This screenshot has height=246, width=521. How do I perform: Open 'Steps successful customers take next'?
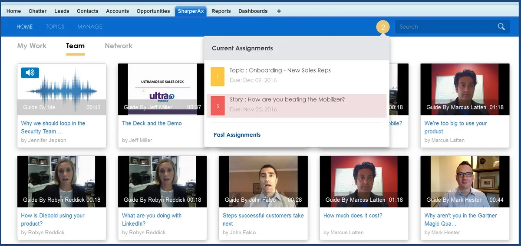pos(263,220)
